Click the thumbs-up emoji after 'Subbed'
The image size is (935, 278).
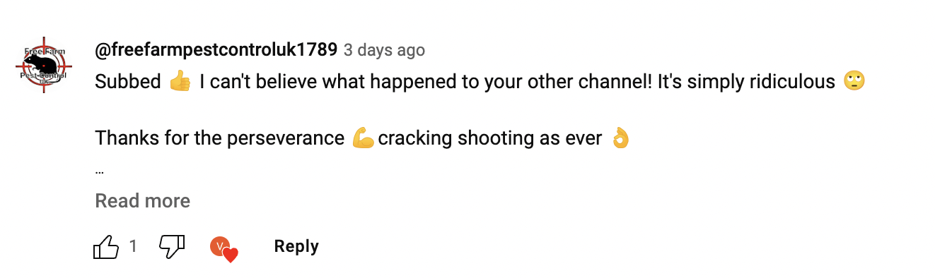pos(180,83)
